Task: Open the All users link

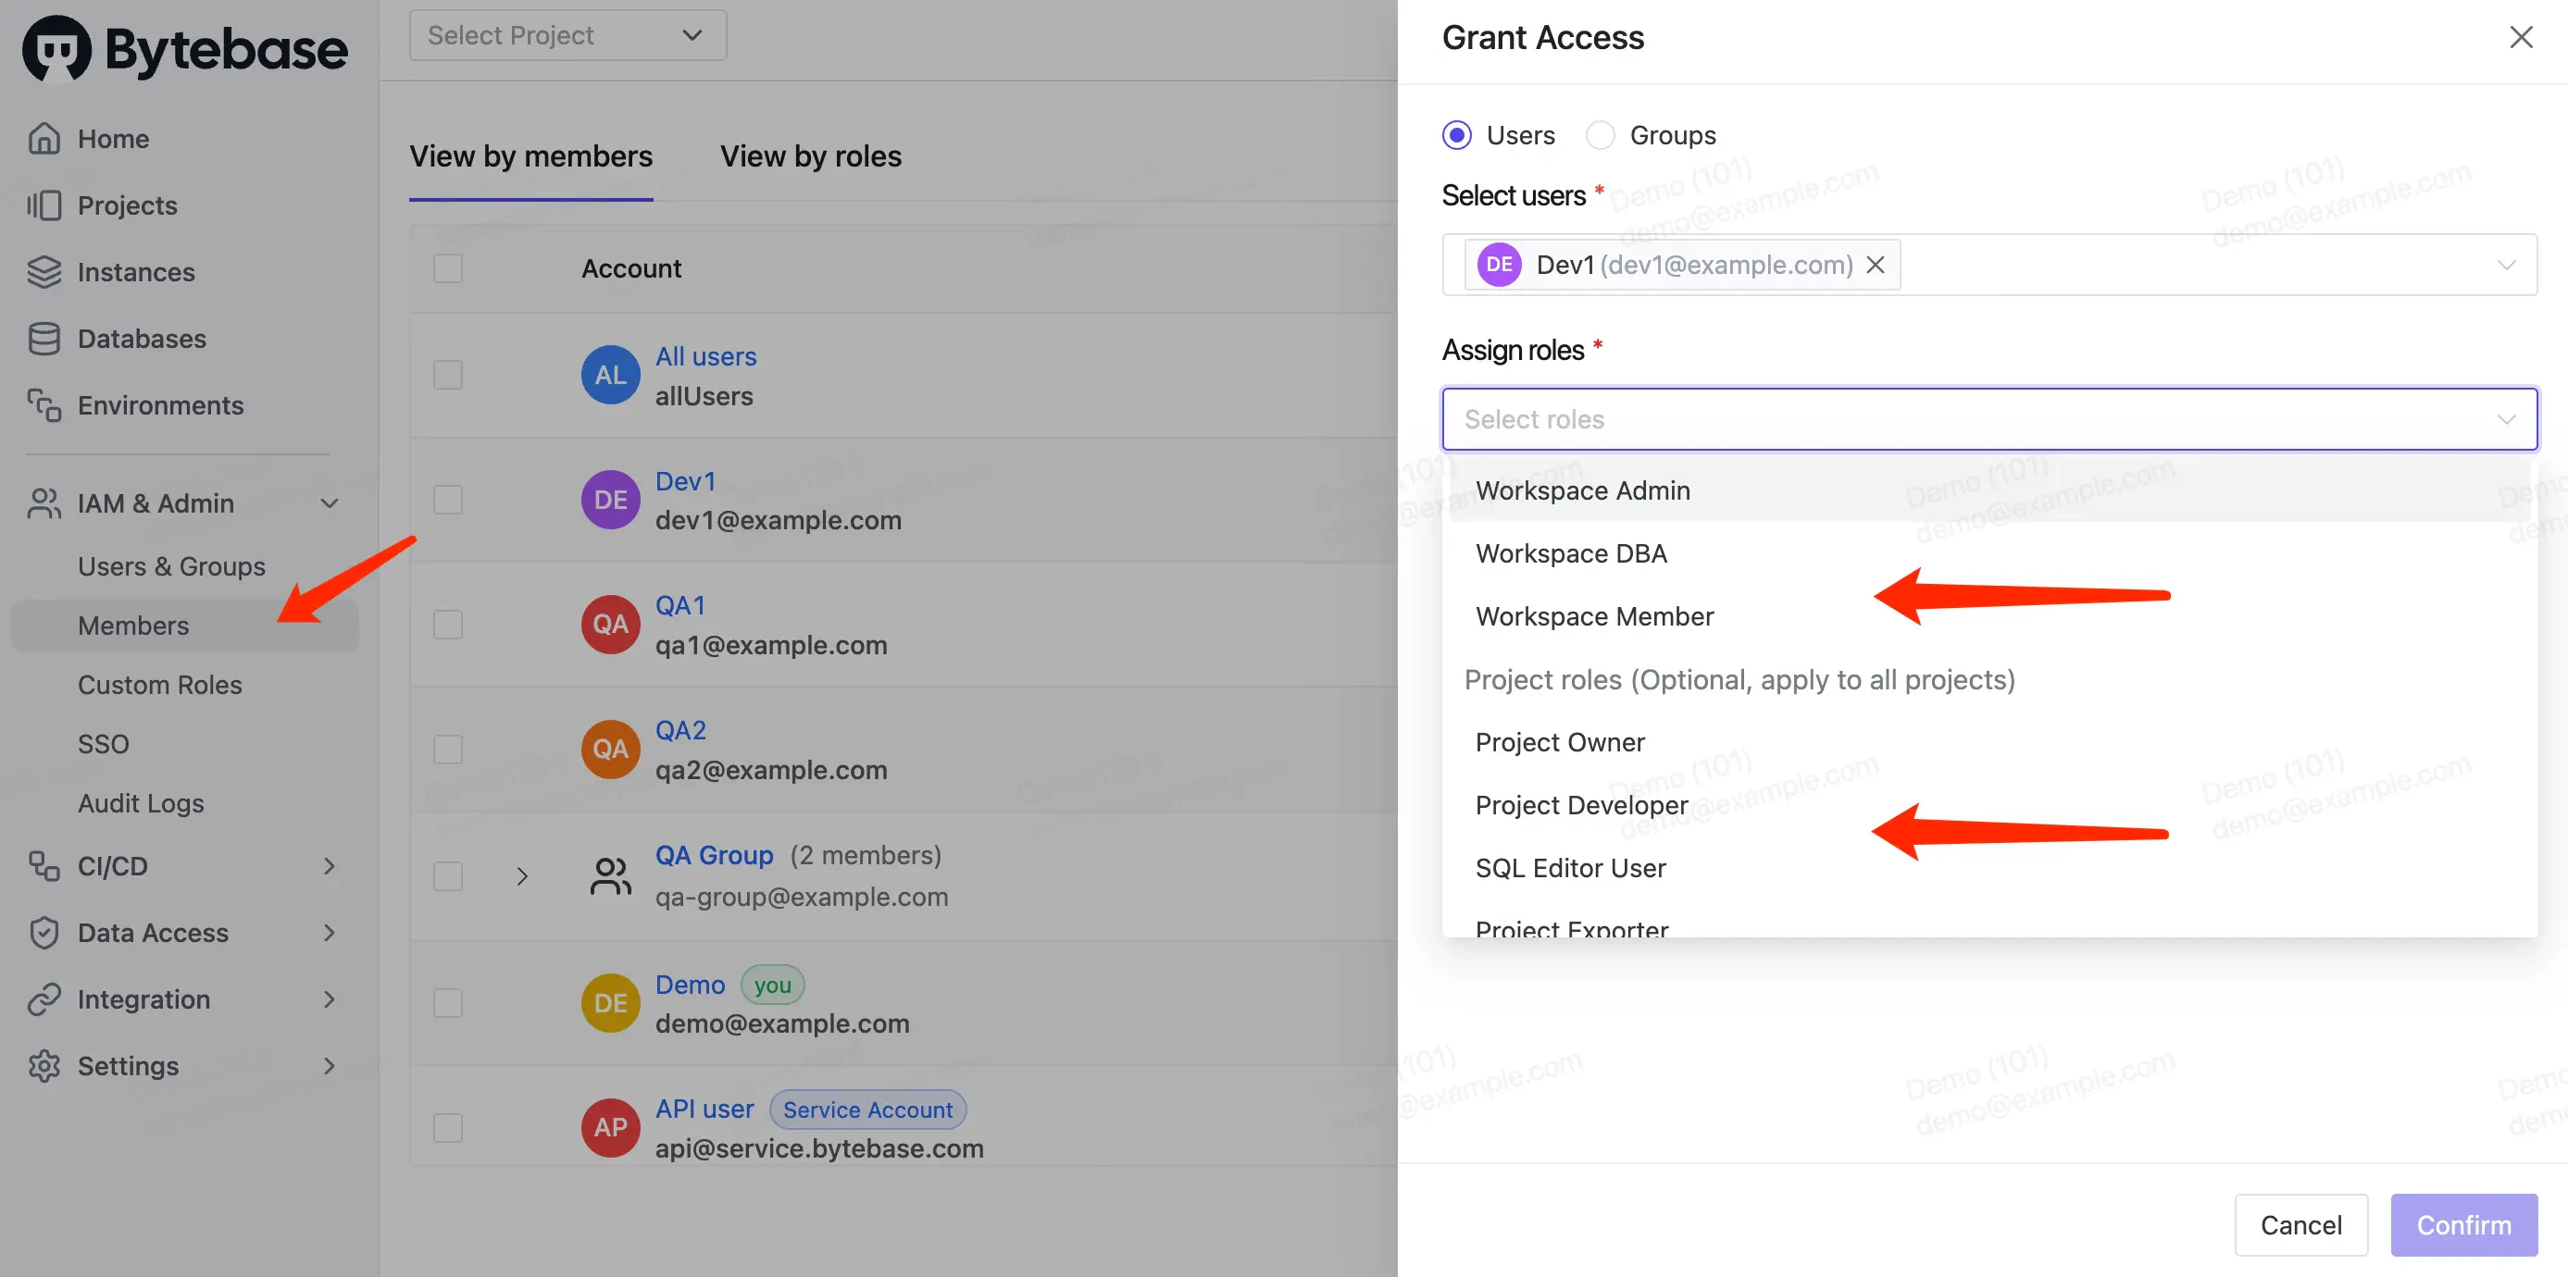Action: [704, 356]
